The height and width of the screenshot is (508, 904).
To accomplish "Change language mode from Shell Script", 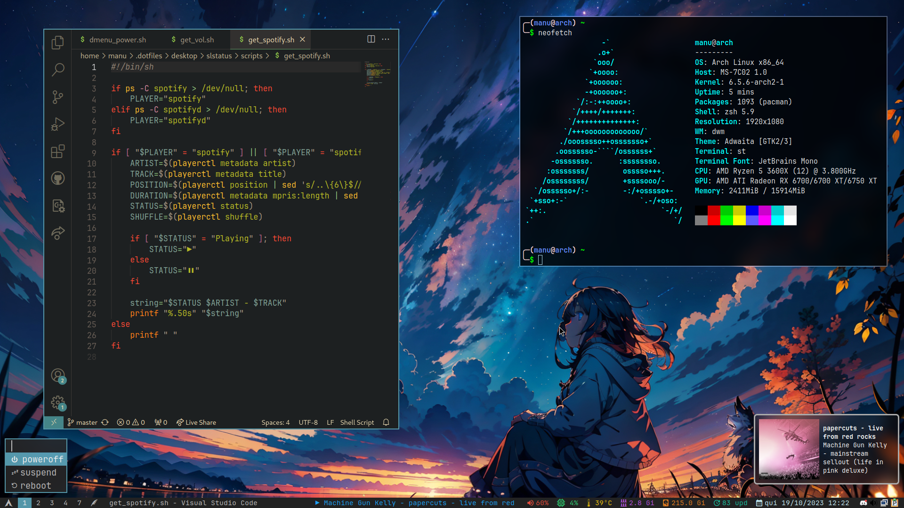I will pyautogui.click(x=357, y=422).
